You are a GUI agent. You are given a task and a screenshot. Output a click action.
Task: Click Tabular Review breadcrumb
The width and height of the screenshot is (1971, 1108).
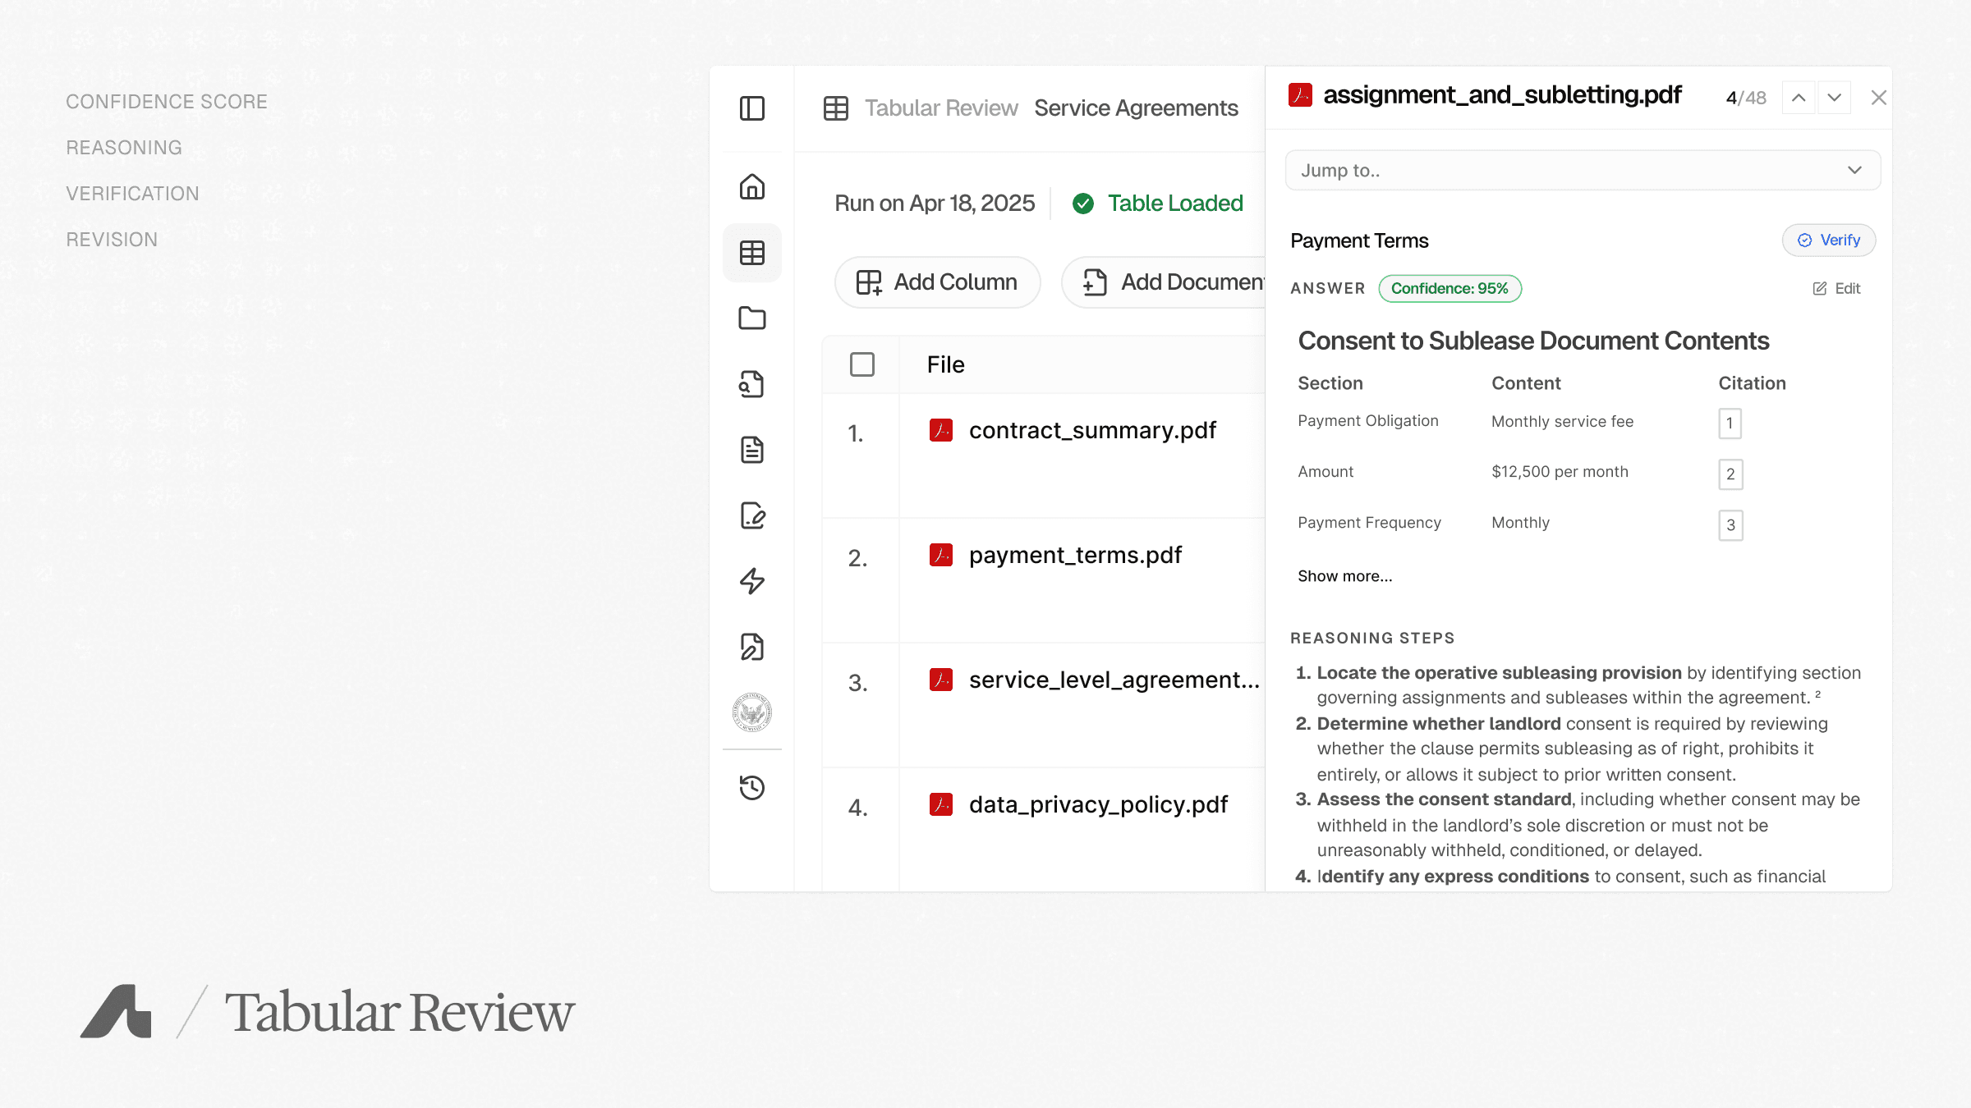pyautogui.click(x=940, y=108)
